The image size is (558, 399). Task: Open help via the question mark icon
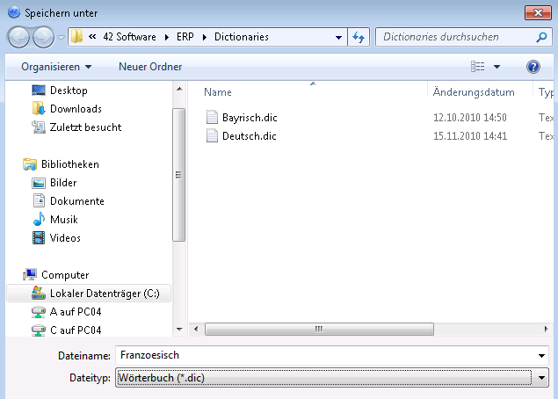pos(533,67)
